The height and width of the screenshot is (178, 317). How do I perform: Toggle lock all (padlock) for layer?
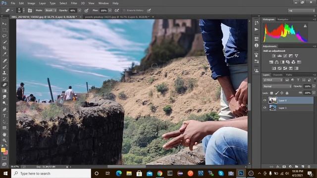287,93
